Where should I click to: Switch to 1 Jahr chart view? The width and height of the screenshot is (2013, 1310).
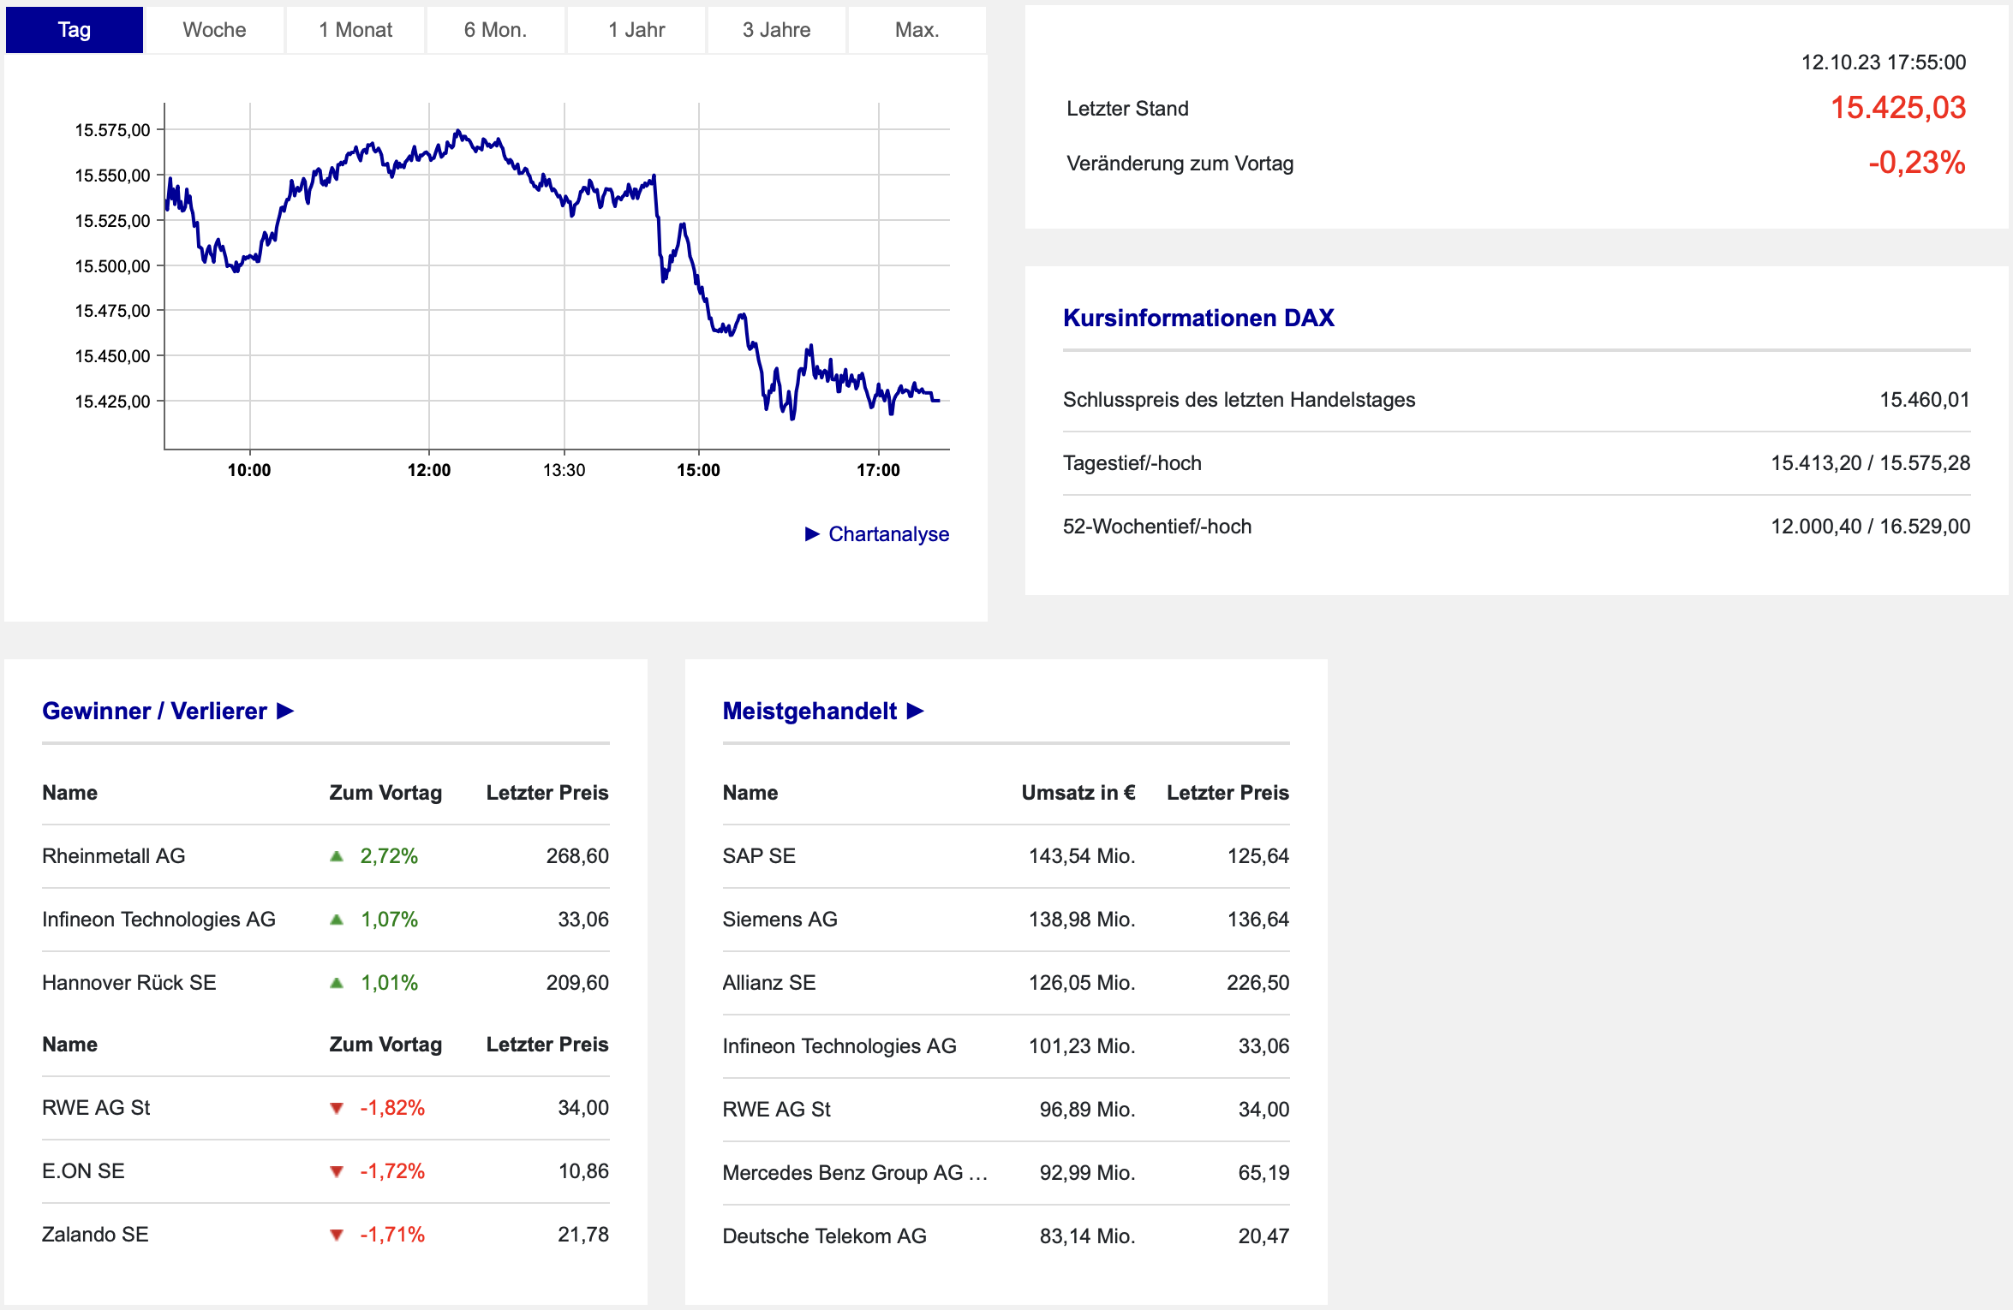(636, 30)
